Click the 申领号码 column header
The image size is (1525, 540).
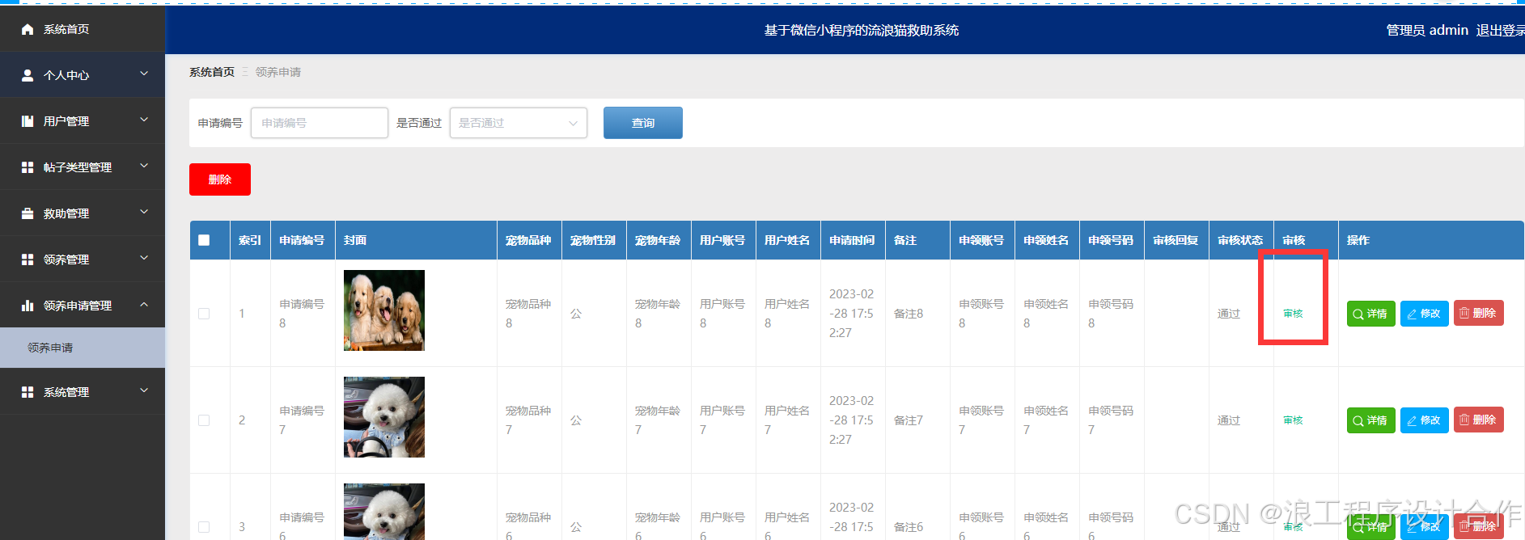1111,240
